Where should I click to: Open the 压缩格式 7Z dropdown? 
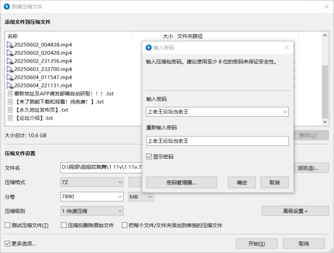point(92,182)
